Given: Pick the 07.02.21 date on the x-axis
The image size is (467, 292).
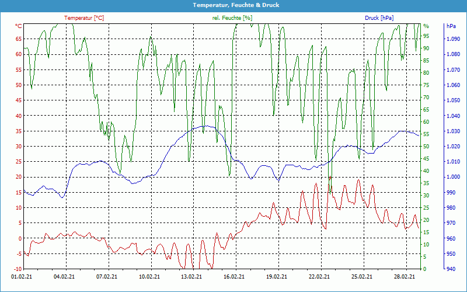Looking at the screenshot, I should tap(107, 277).
